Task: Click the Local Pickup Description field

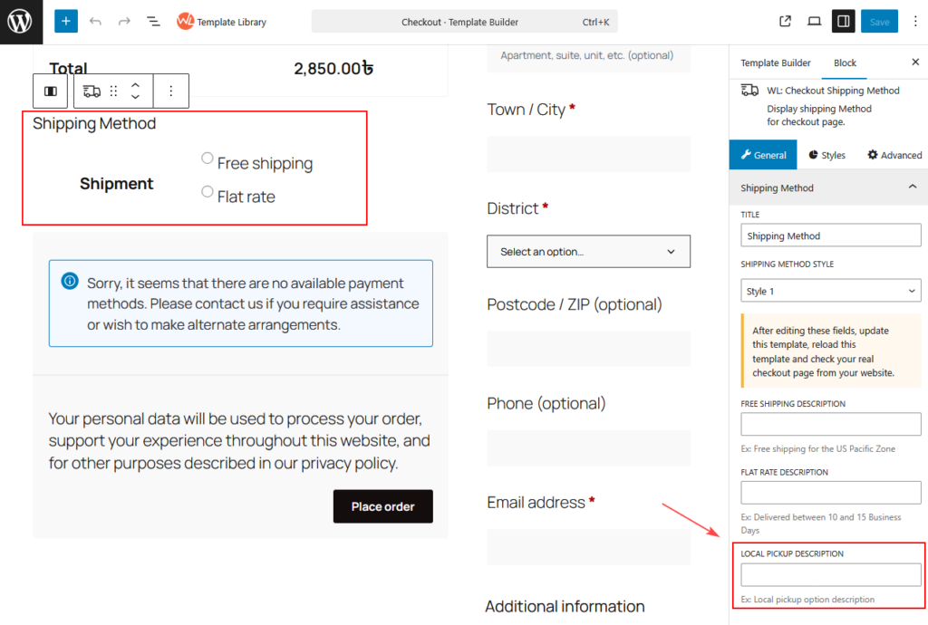Action: point(830,574)
